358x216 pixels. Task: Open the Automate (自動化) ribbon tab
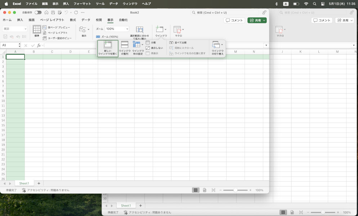point(123,20)
